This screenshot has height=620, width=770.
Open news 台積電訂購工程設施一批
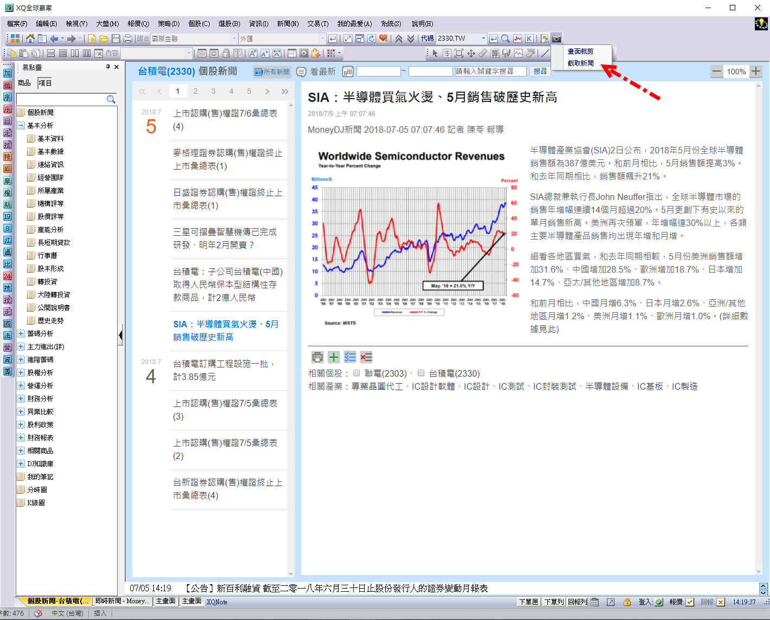[225, 370]
